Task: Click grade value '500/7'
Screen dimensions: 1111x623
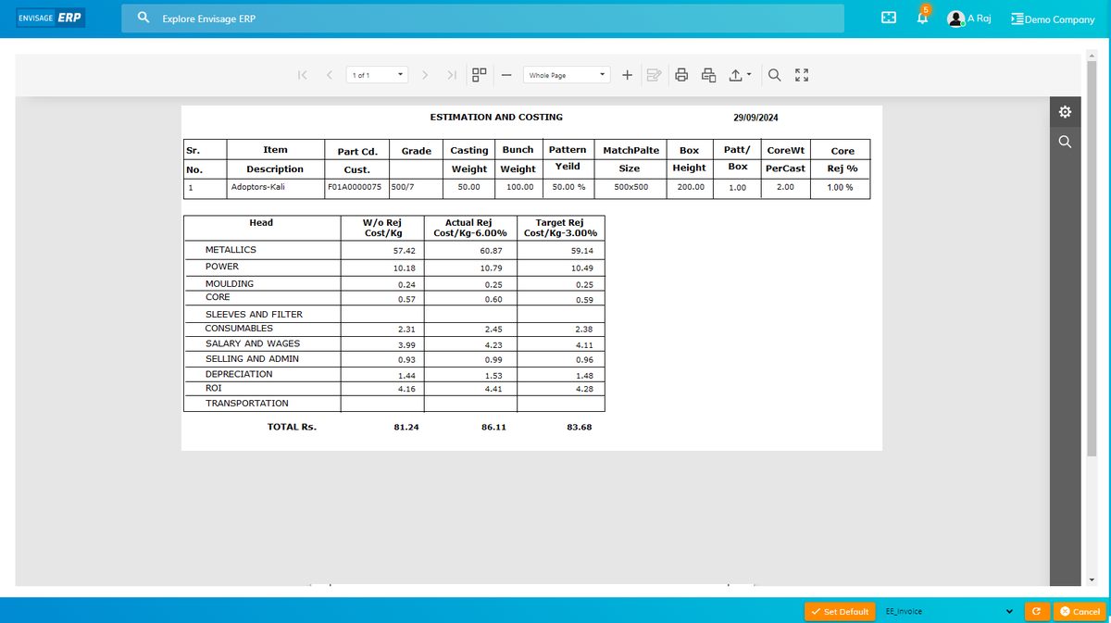Action: click(405, 187)
